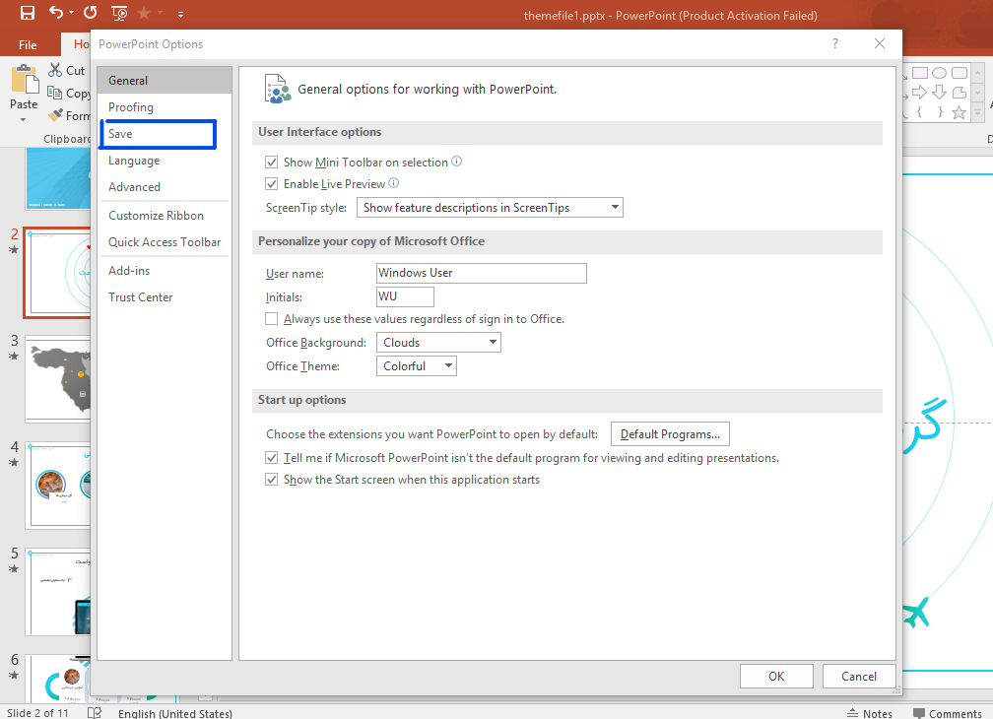Toggle Show the Start screen checkbox

272,479
